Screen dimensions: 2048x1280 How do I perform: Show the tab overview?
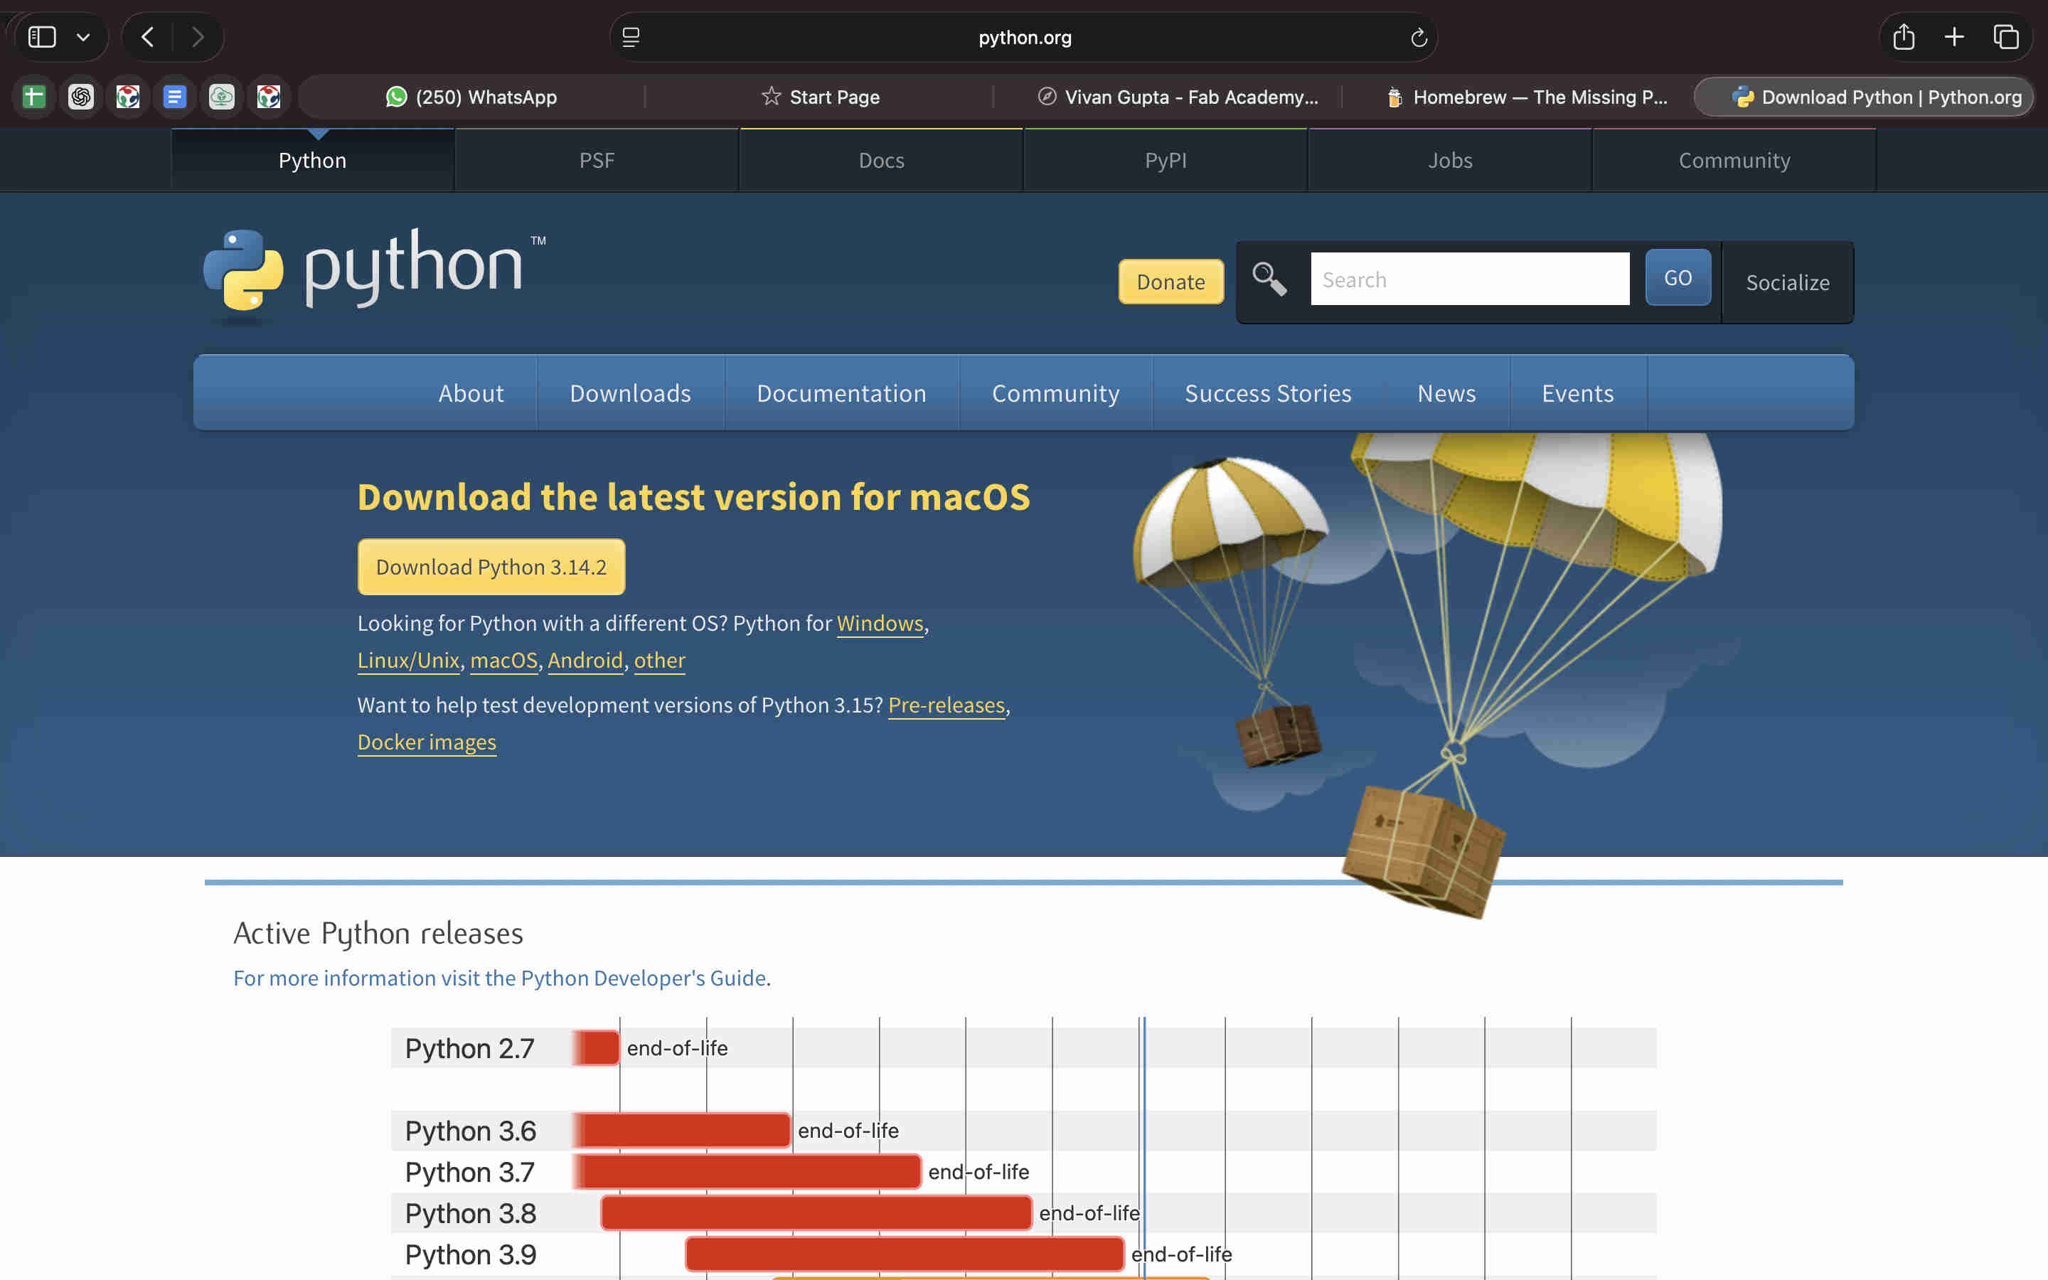[2005, 37]
